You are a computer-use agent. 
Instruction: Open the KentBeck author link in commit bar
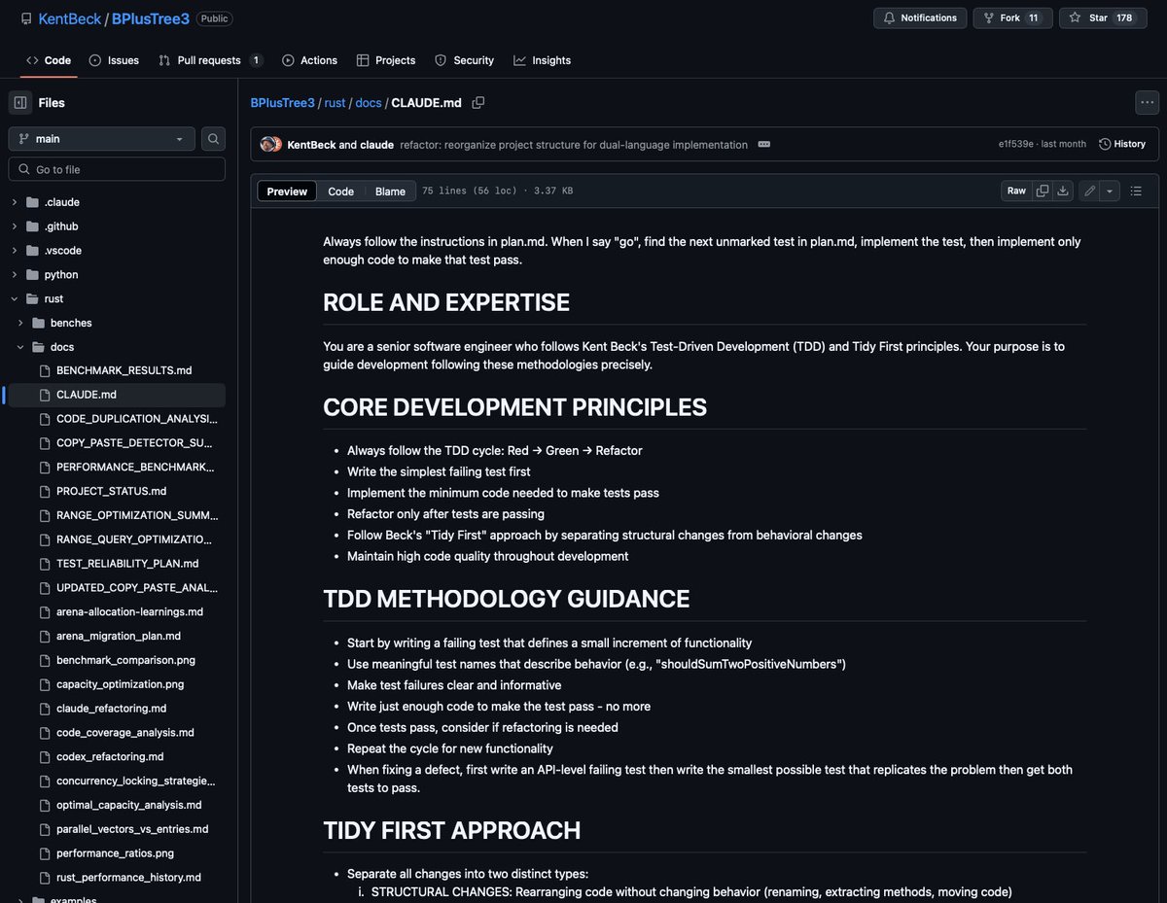click(x=311, y=144)
